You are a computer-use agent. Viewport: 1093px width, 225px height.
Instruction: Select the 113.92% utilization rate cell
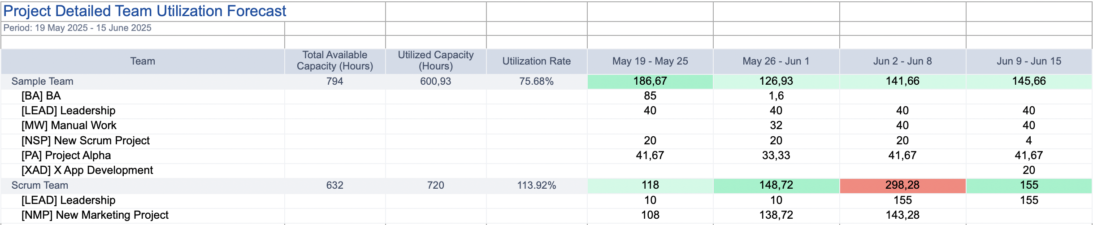[536, 186]
